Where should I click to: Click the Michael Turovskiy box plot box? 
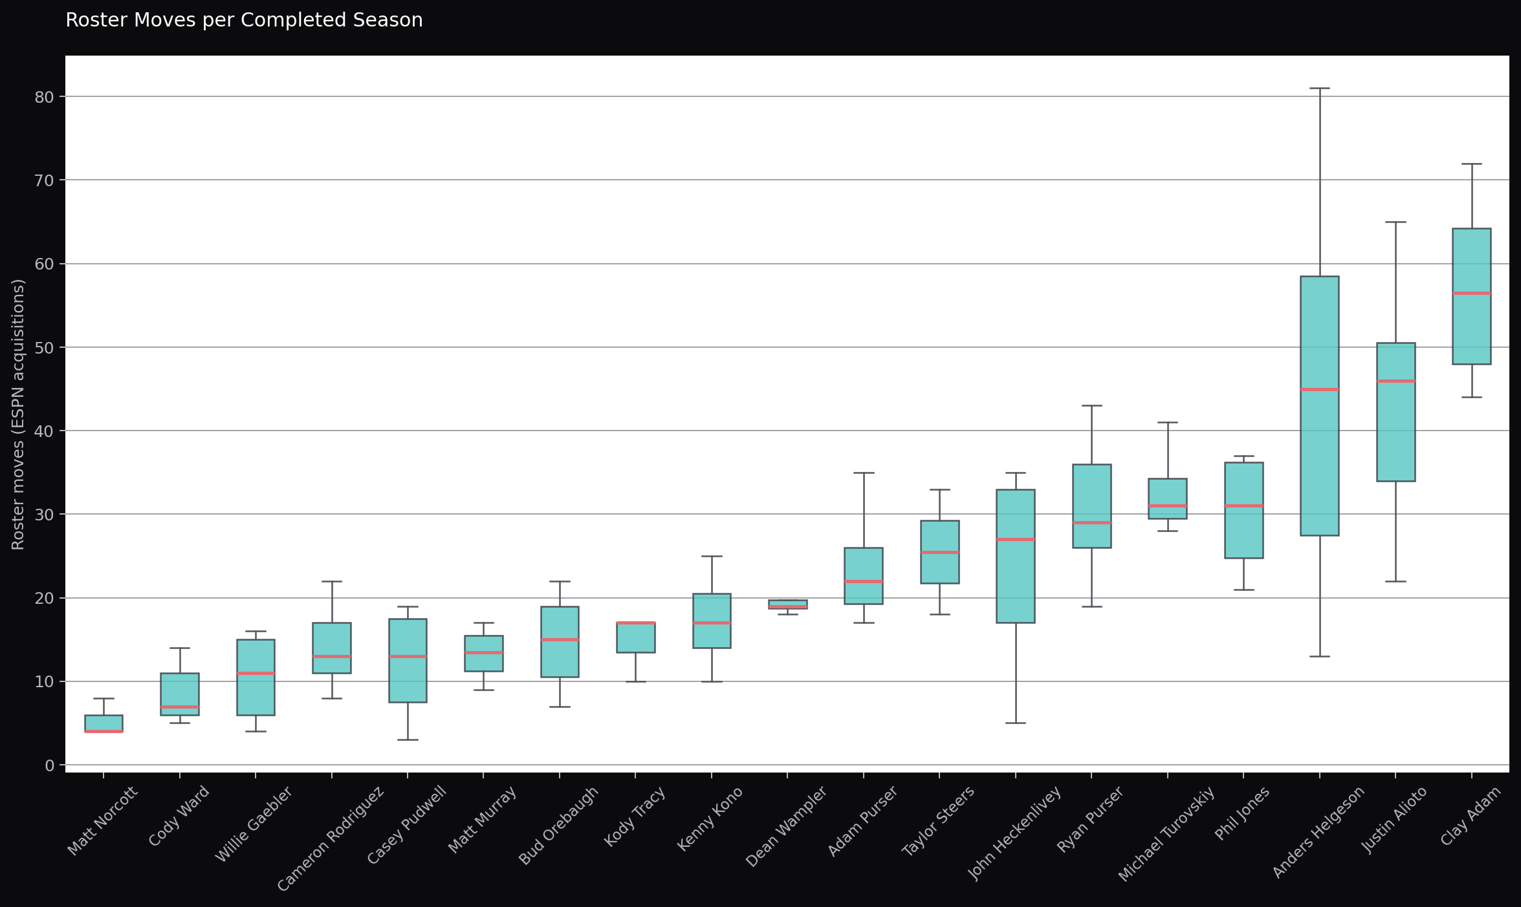coord(1168,498)
